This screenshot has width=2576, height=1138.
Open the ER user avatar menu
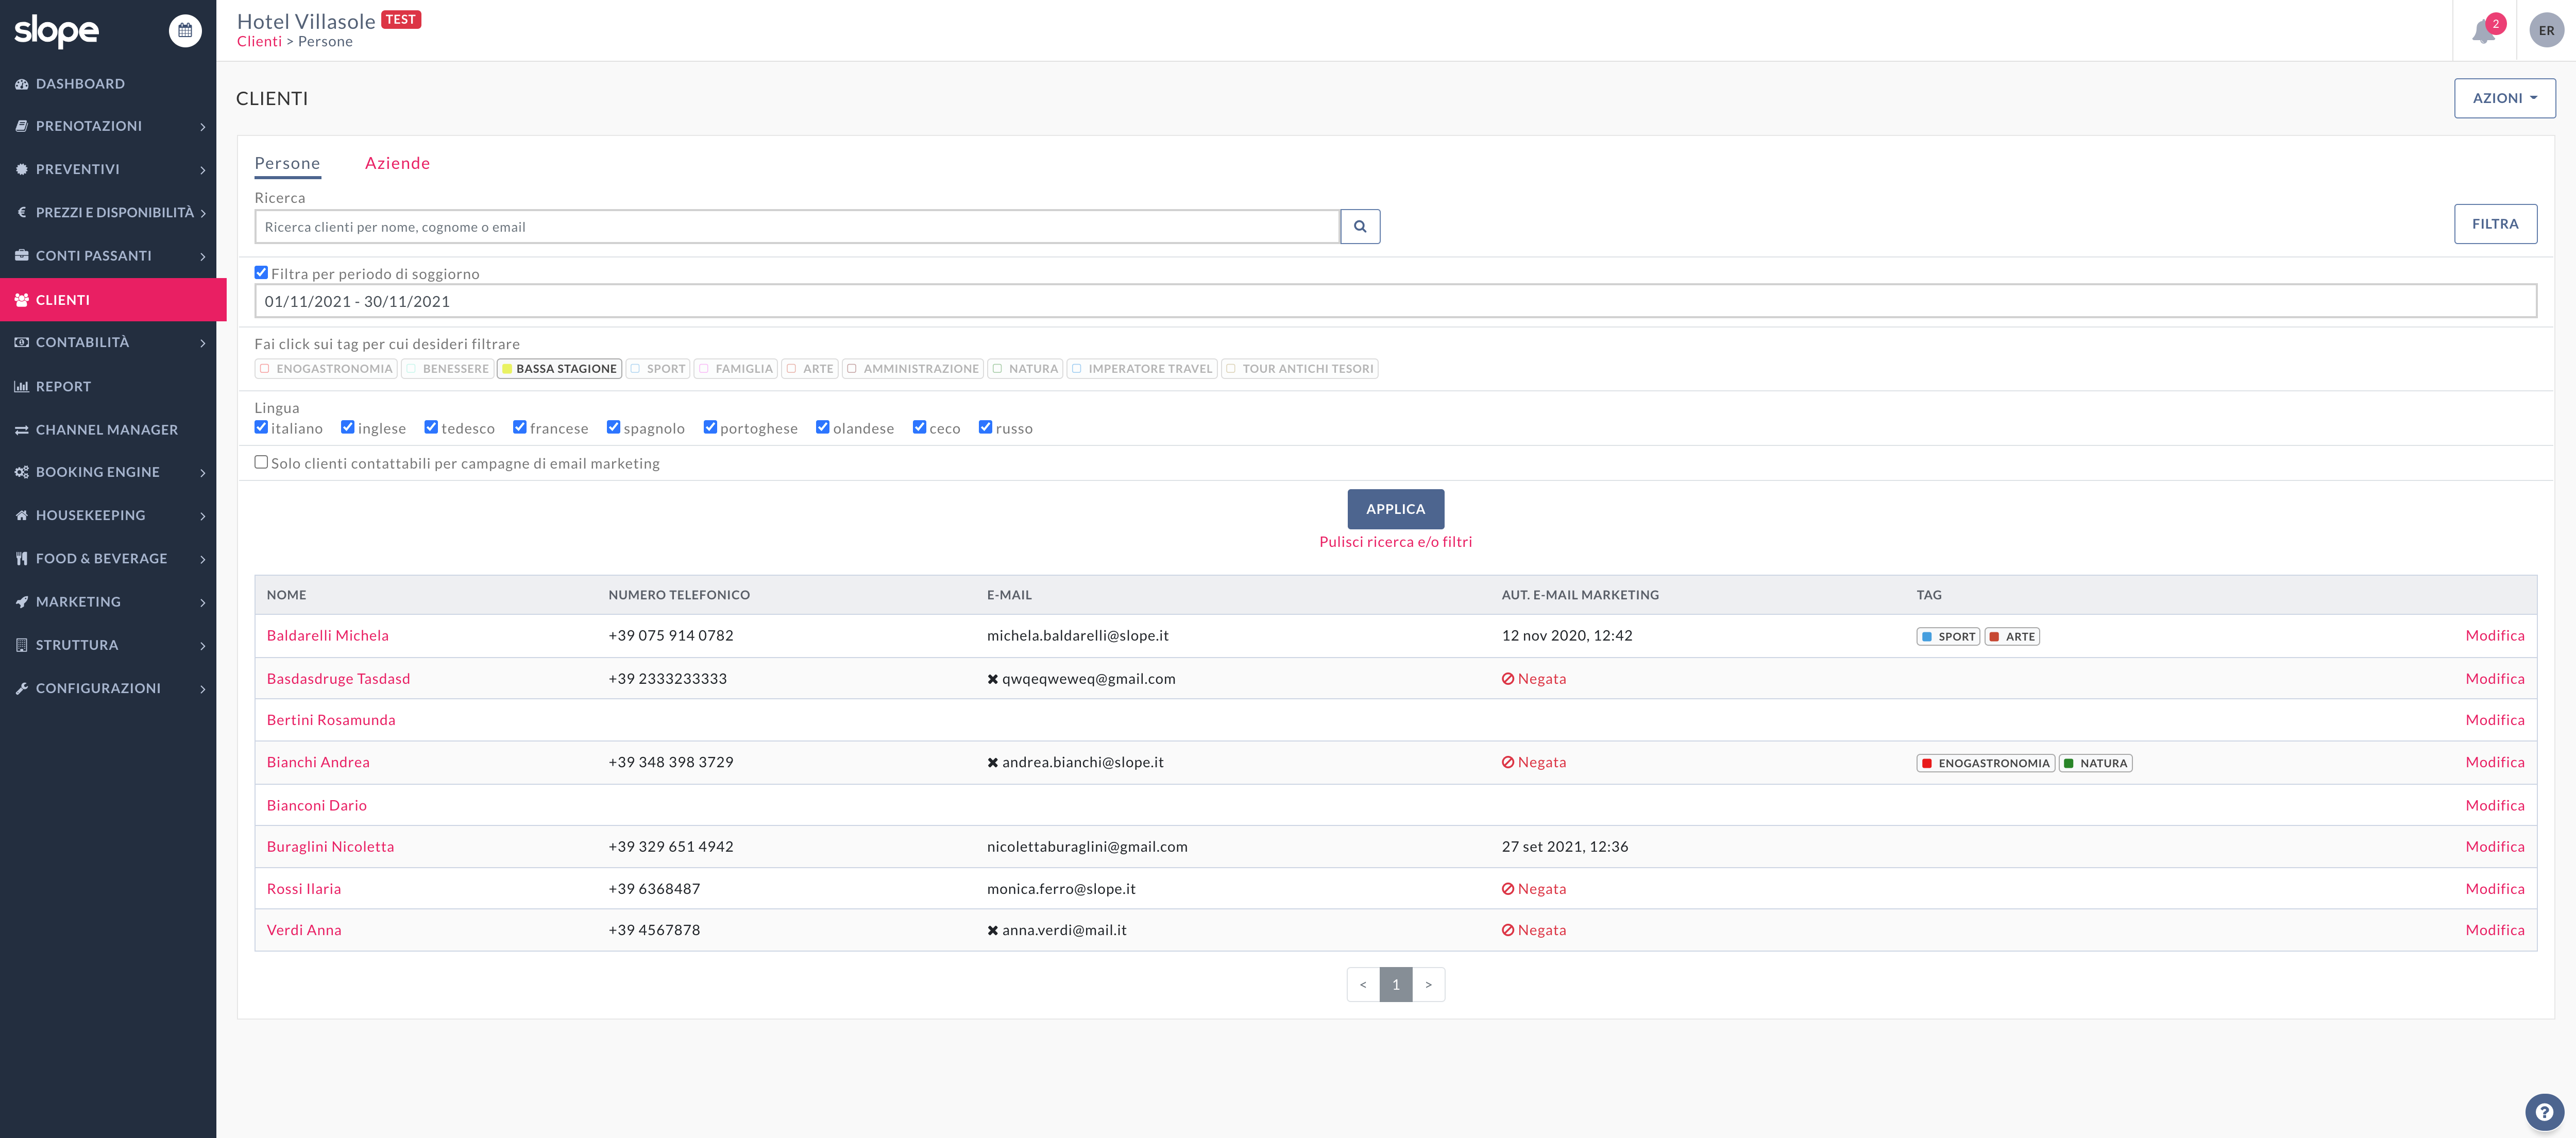[x=2546, y=31]
